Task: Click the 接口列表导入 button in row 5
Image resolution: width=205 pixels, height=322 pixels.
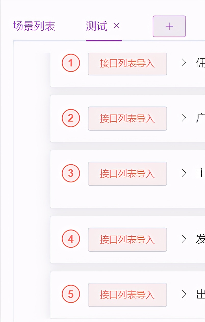Action: point(127,295)
